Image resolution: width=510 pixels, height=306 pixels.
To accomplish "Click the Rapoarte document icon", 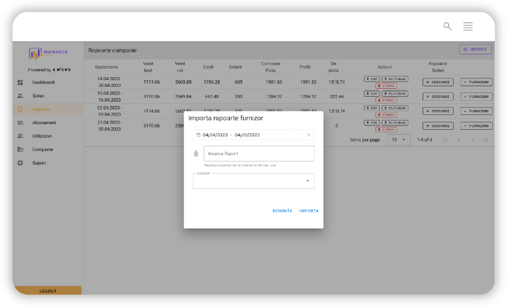I will click(x=20, y=110).
